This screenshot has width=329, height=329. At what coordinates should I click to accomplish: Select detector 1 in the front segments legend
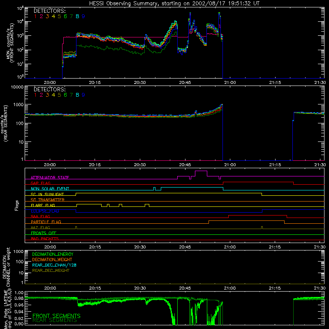coord(35,16)
